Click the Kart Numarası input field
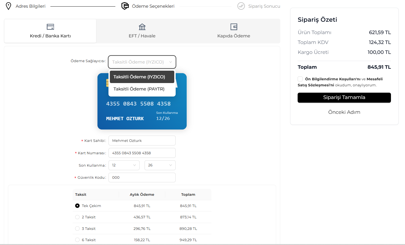 point(142,153)
